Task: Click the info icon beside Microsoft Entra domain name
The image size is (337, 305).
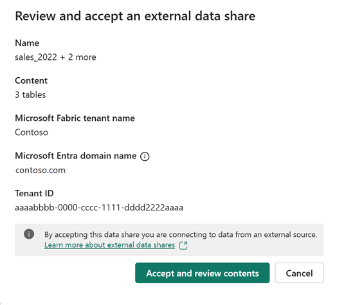Action: coord(145,156)
